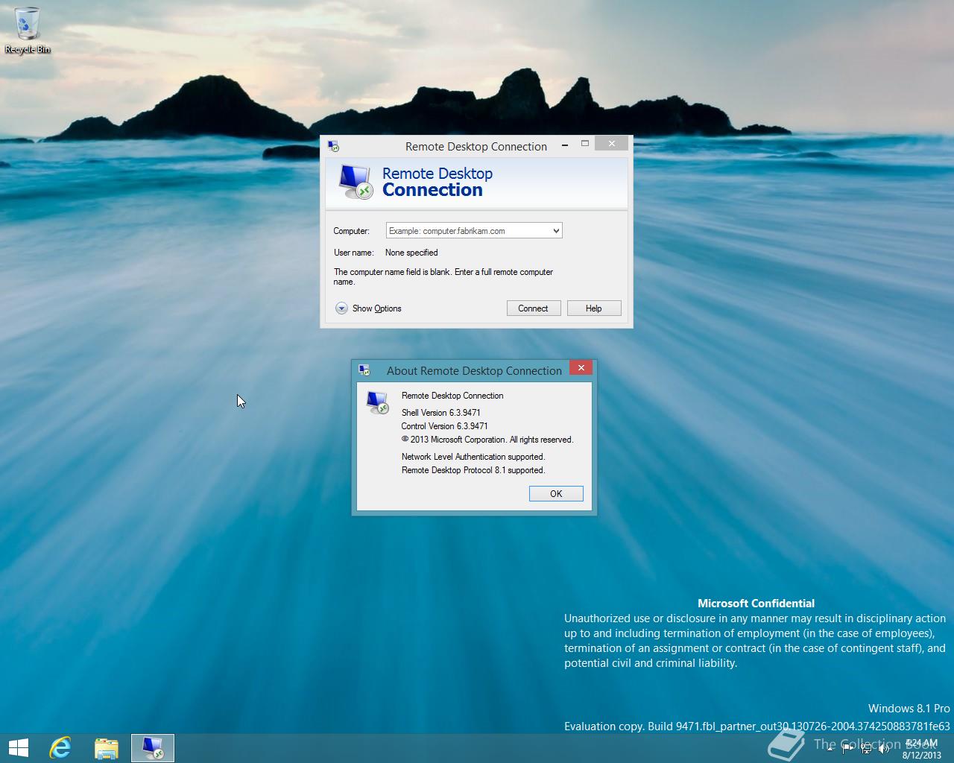Click the Remote Desktop Connection banner logo
954x763 pixels.
tap(355, 183)
